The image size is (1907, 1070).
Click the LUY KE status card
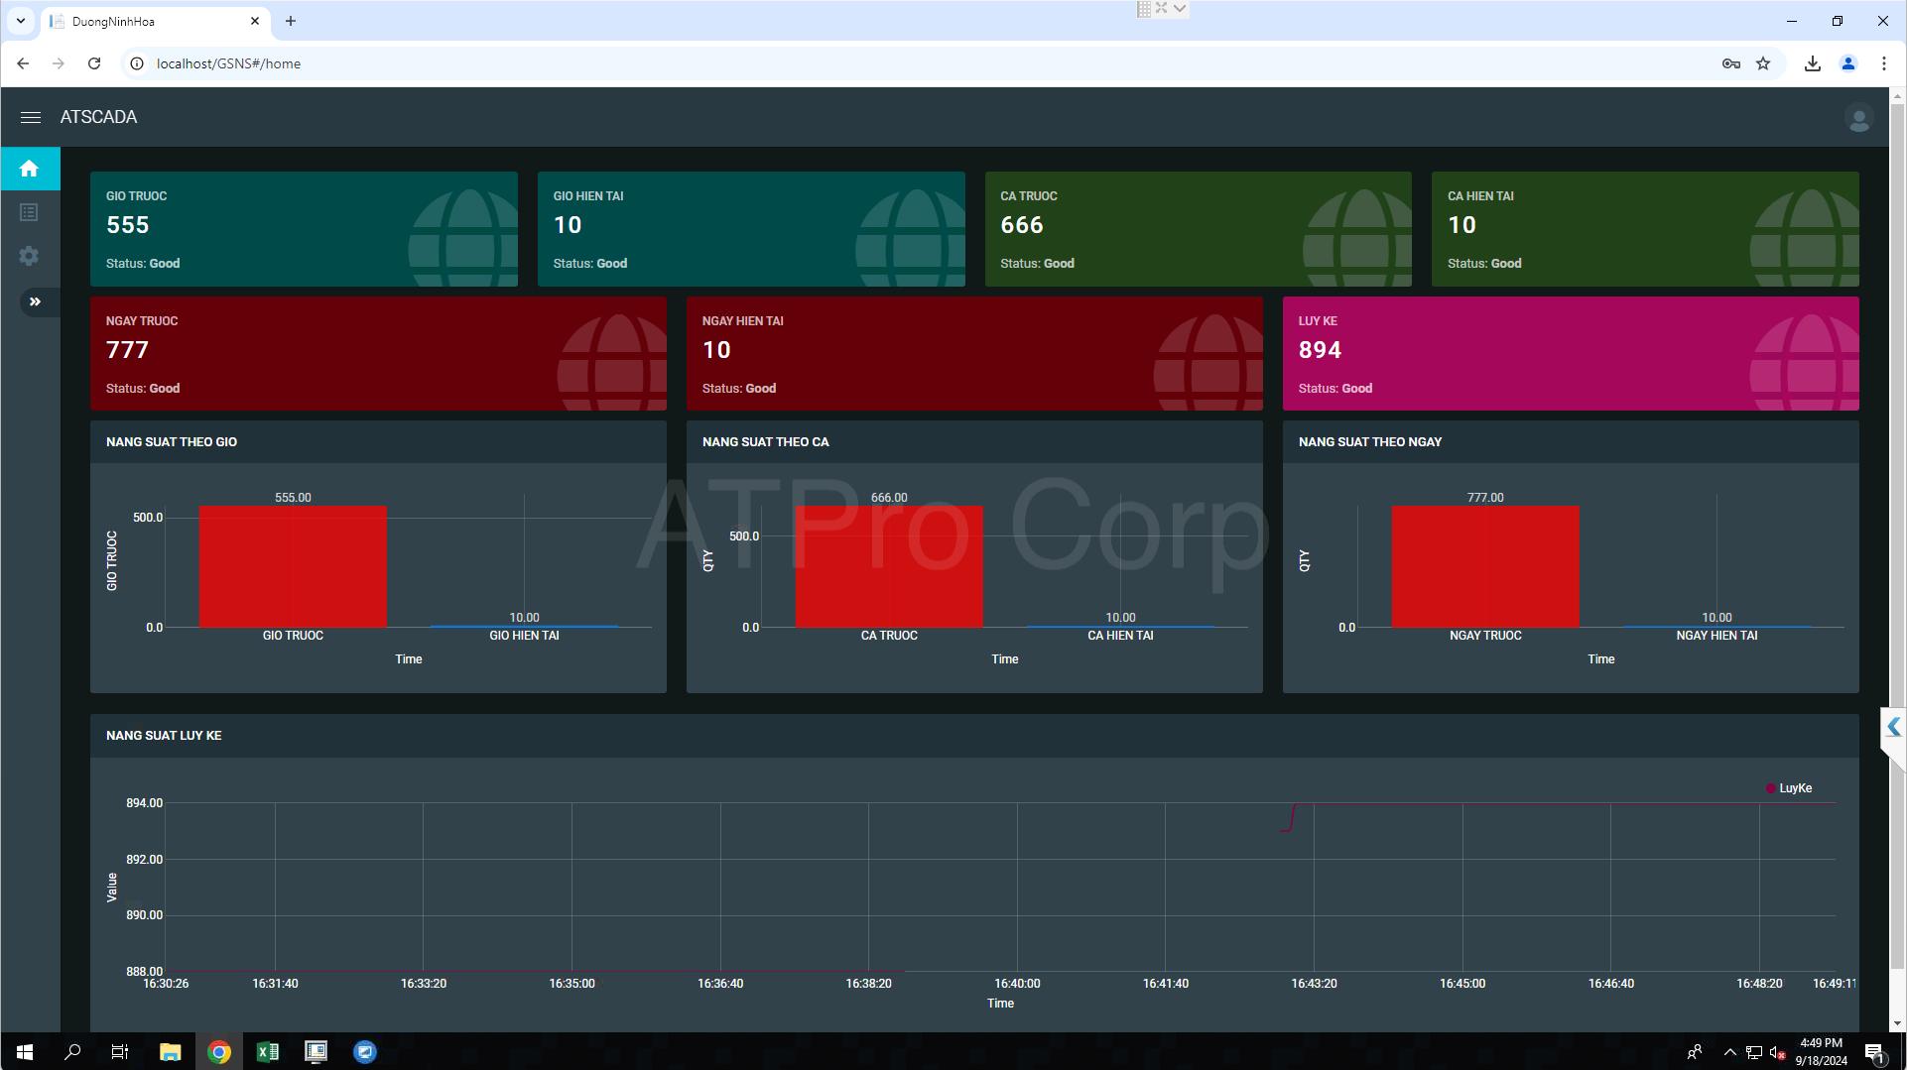[1570, 353]
